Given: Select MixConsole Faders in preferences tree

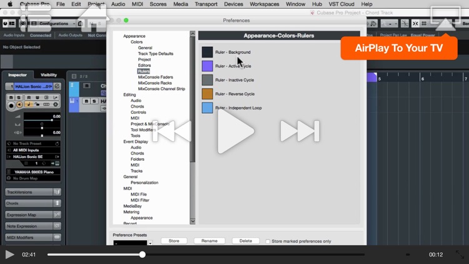Looking at the screenshot, I should tap(155, 77).
